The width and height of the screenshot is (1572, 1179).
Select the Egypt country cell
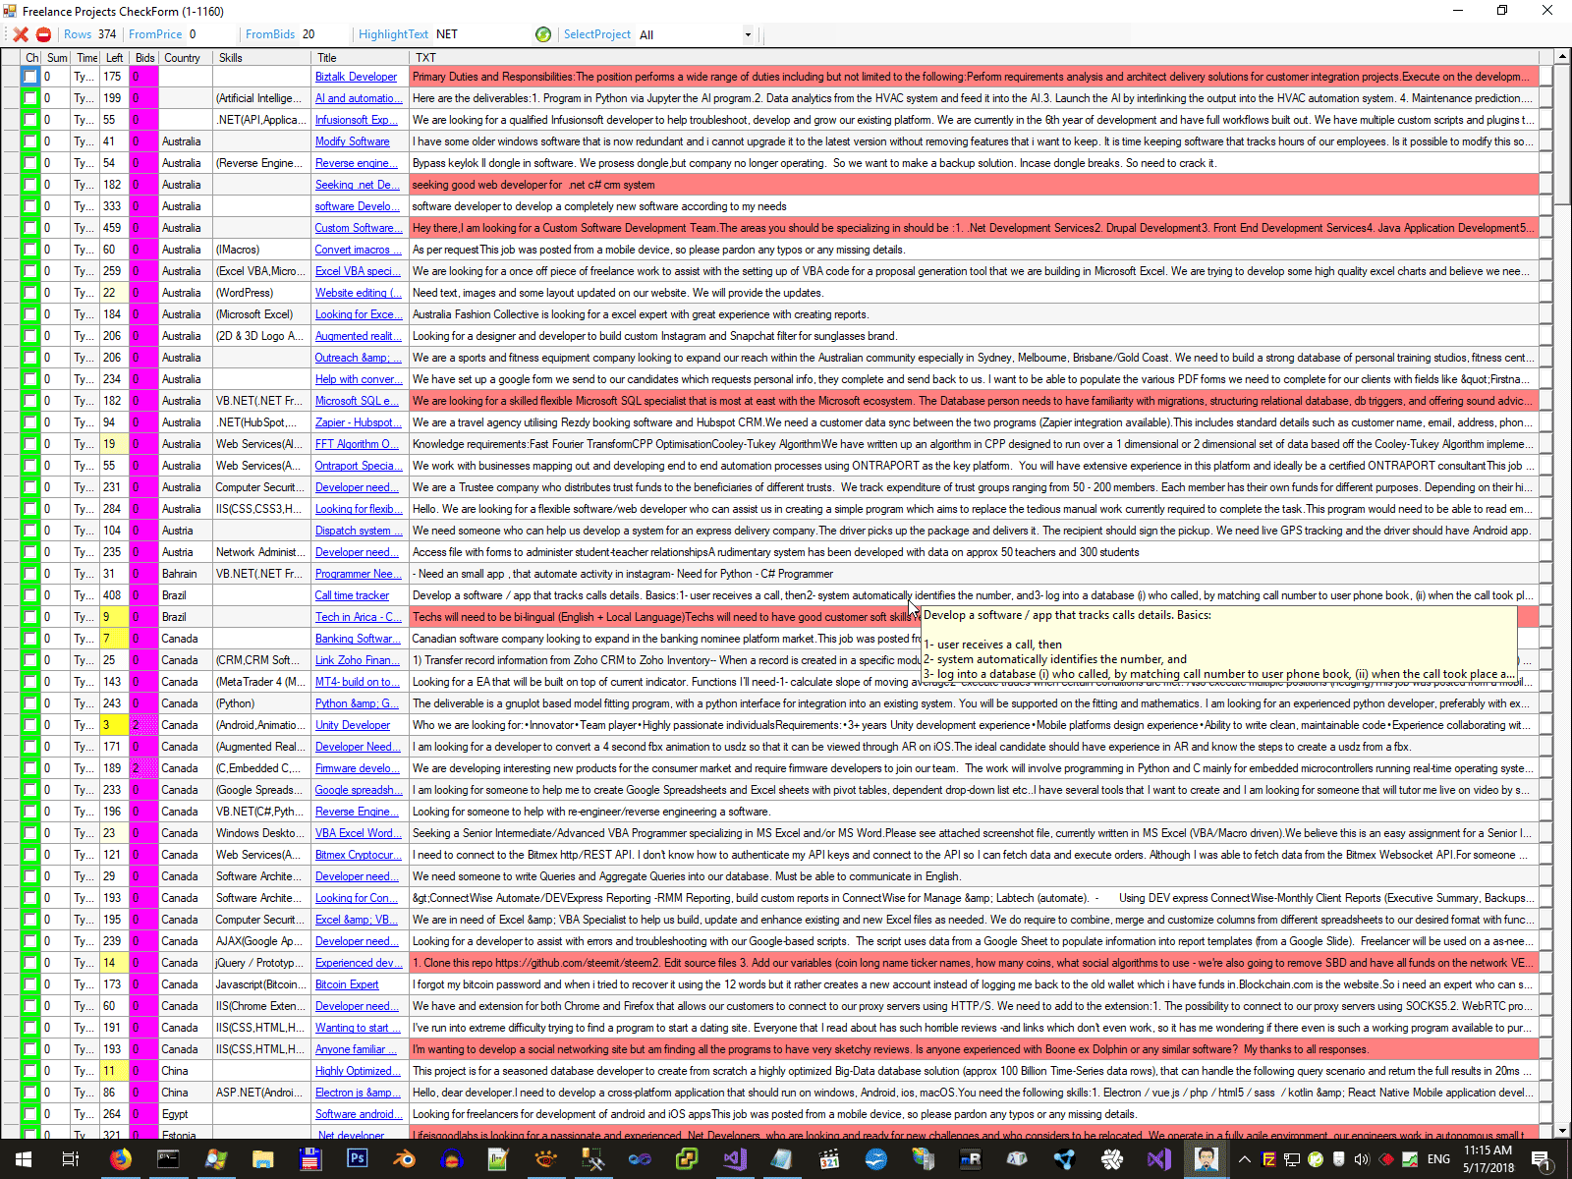click(x=186, y=1114)
